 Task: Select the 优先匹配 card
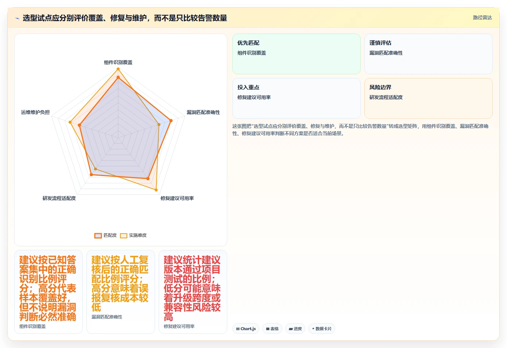click(297, 54)
